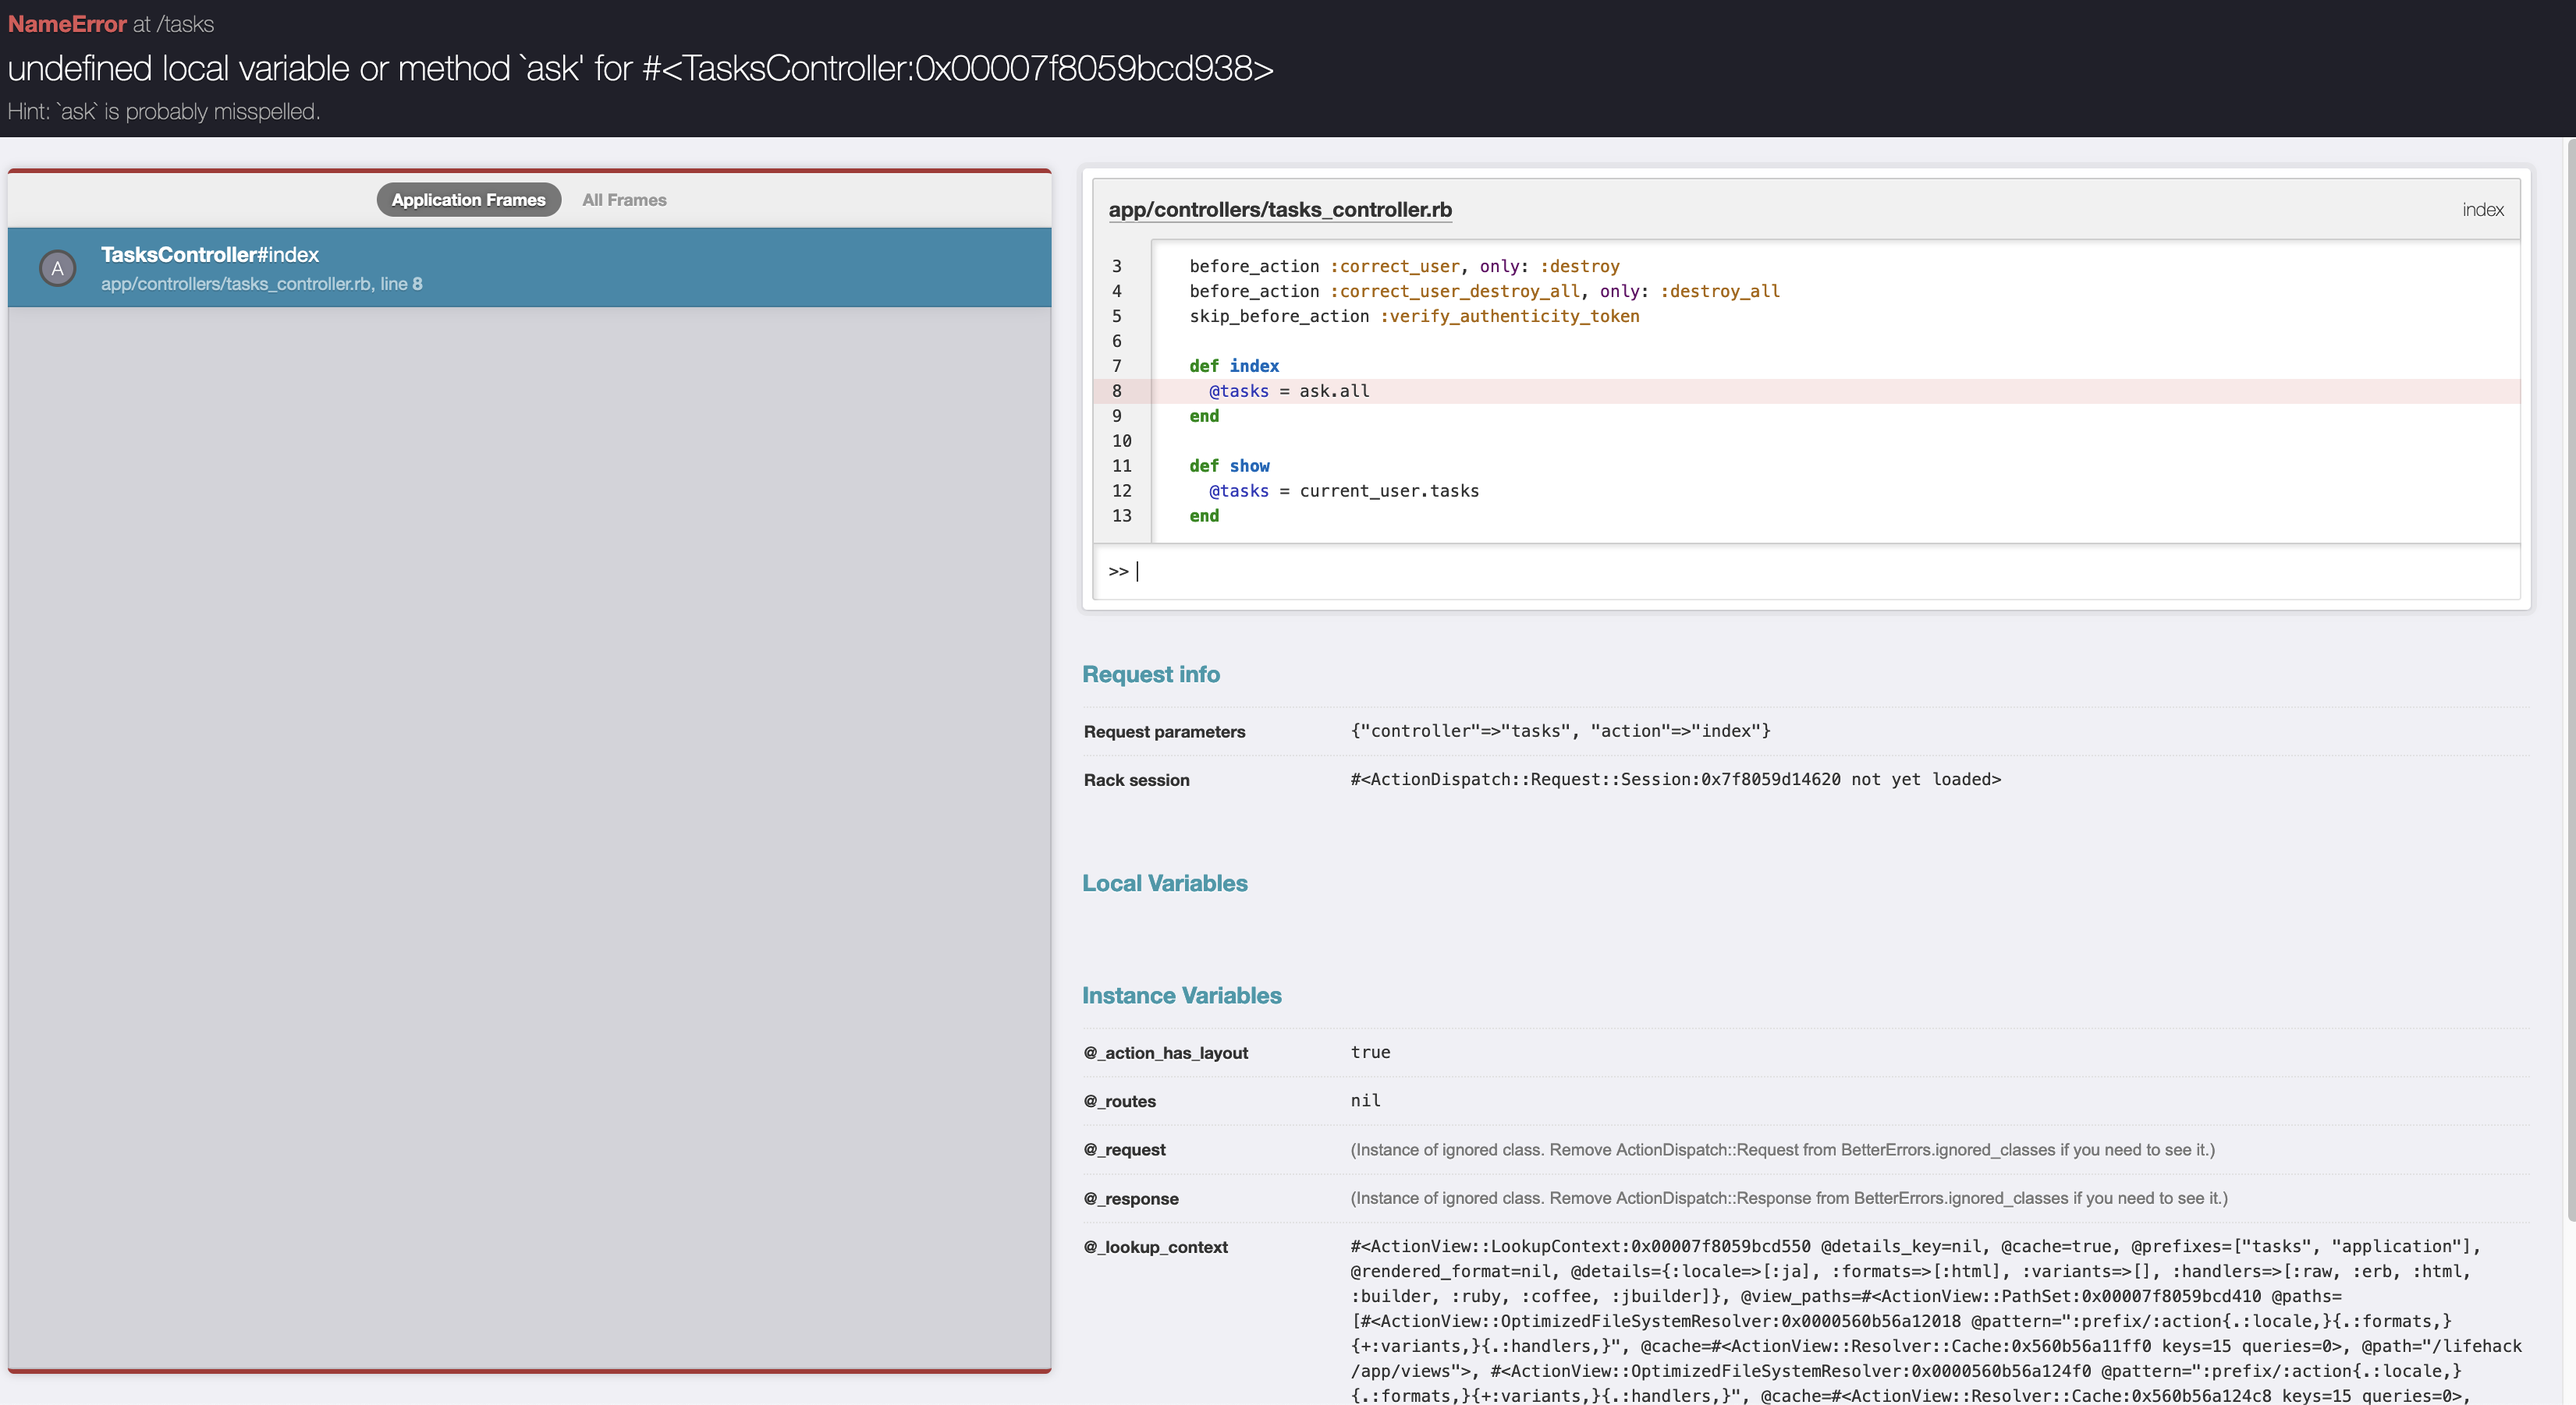Click the Local Variables heading
This screenshot has height=1405, width=2576.
(1164, 883)
